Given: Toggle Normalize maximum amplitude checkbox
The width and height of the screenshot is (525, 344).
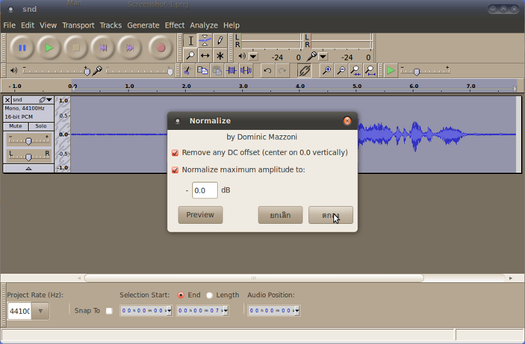Looking at the screenshot, I should click(175, 170).
